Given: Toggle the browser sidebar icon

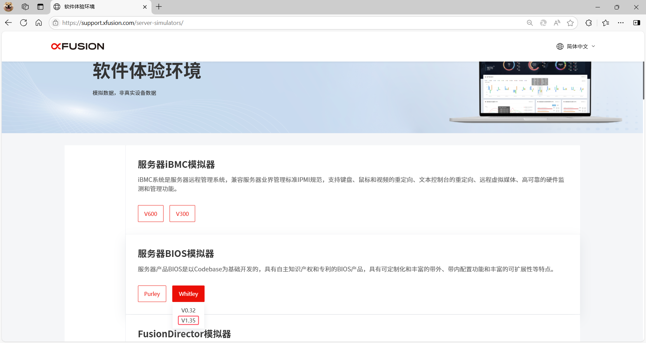Looking at the screenshot, I should coord(637,23).
